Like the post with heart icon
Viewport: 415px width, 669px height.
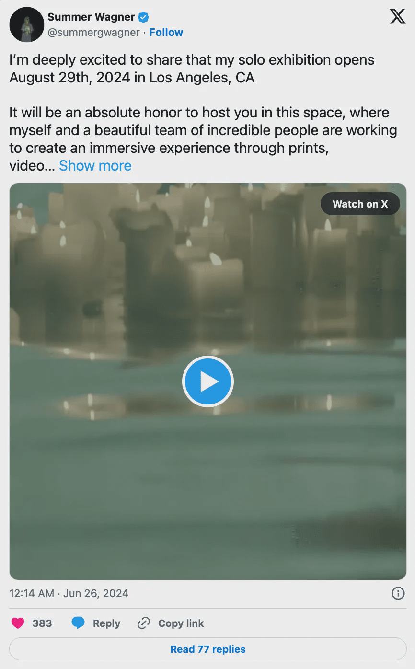click(x=18, y=623)
